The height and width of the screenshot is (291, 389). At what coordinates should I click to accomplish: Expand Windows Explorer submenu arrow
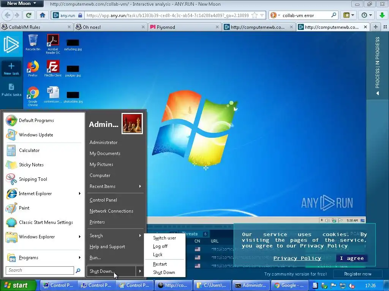[x=80, y=236]
